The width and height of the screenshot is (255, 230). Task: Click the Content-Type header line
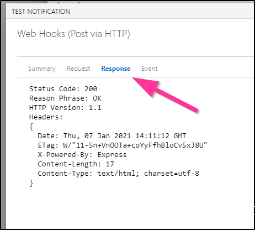(118, 174)
